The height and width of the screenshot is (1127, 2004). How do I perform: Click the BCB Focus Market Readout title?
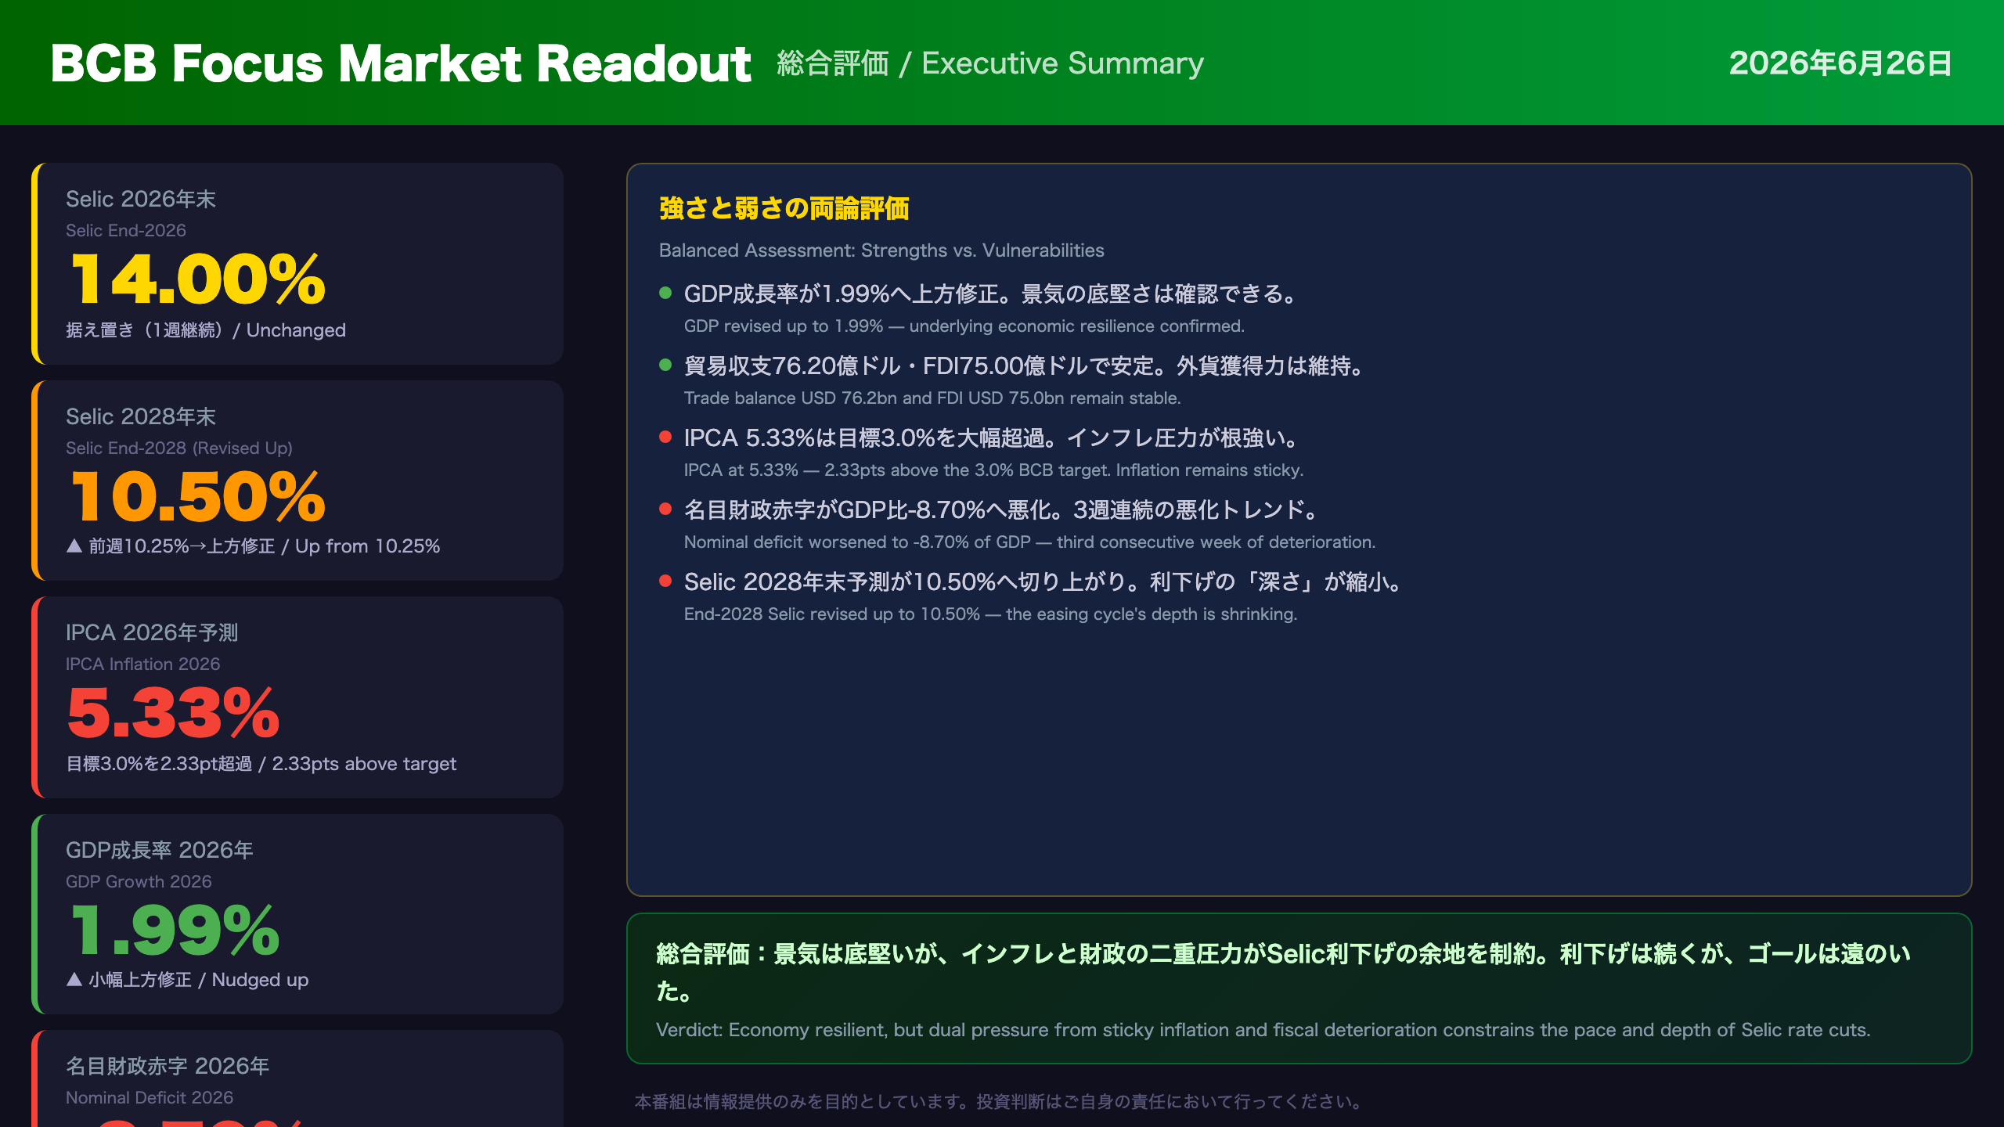pos(400,63)
